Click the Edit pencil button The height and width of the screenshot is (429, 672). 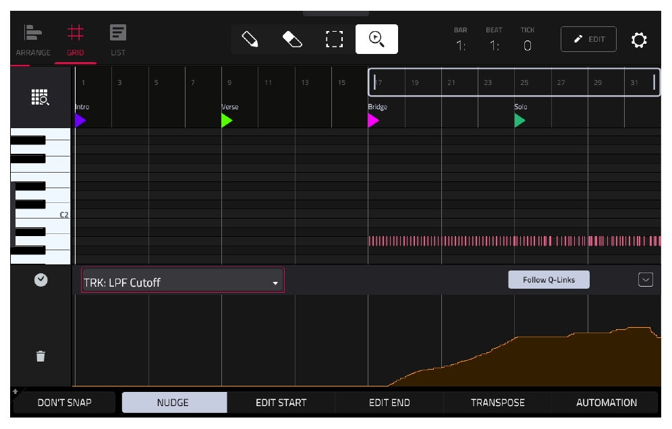(588, 39)
